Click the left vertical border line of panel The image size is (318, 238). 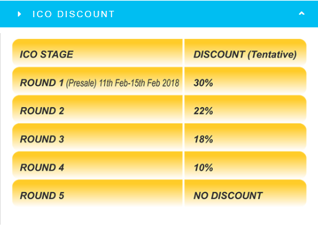point(1,129)
